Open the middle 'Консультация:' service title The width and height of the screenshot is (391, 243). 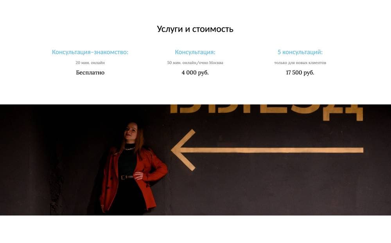[x=195, y=52]
